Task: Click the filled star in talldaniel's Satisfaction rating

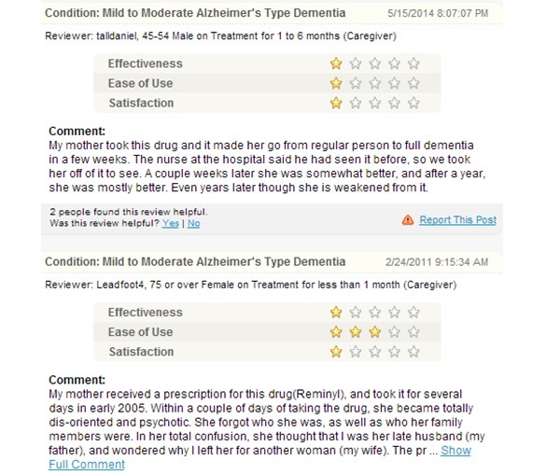Action: (x=336, y=103)
